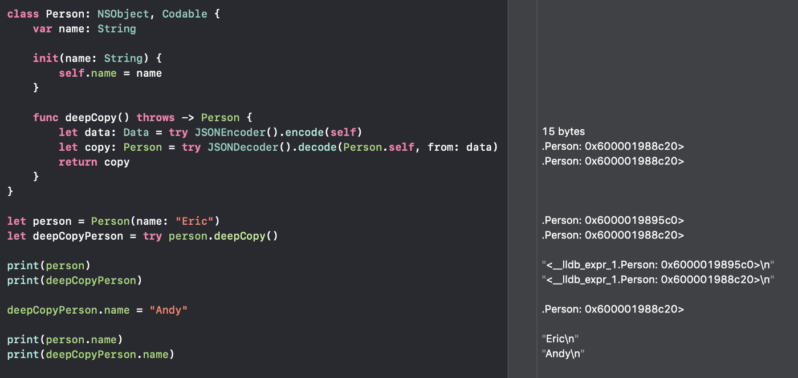The height and width of the screenshot is (378, 798).
Task: Click the "let copy: Person = try JSONDecoder()" code line
Action: click(x=279, y=147)
